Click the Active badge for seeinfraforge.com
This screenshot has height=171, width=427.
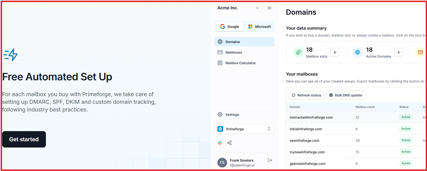click(x=406, y=140)
